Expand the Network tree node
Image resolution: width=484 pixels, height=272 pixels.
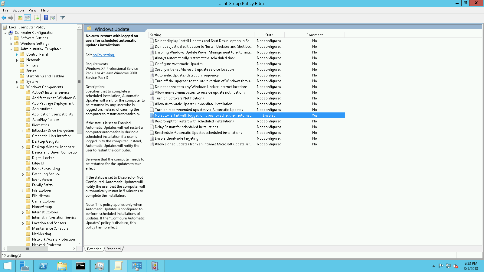[x=17, y=60]
